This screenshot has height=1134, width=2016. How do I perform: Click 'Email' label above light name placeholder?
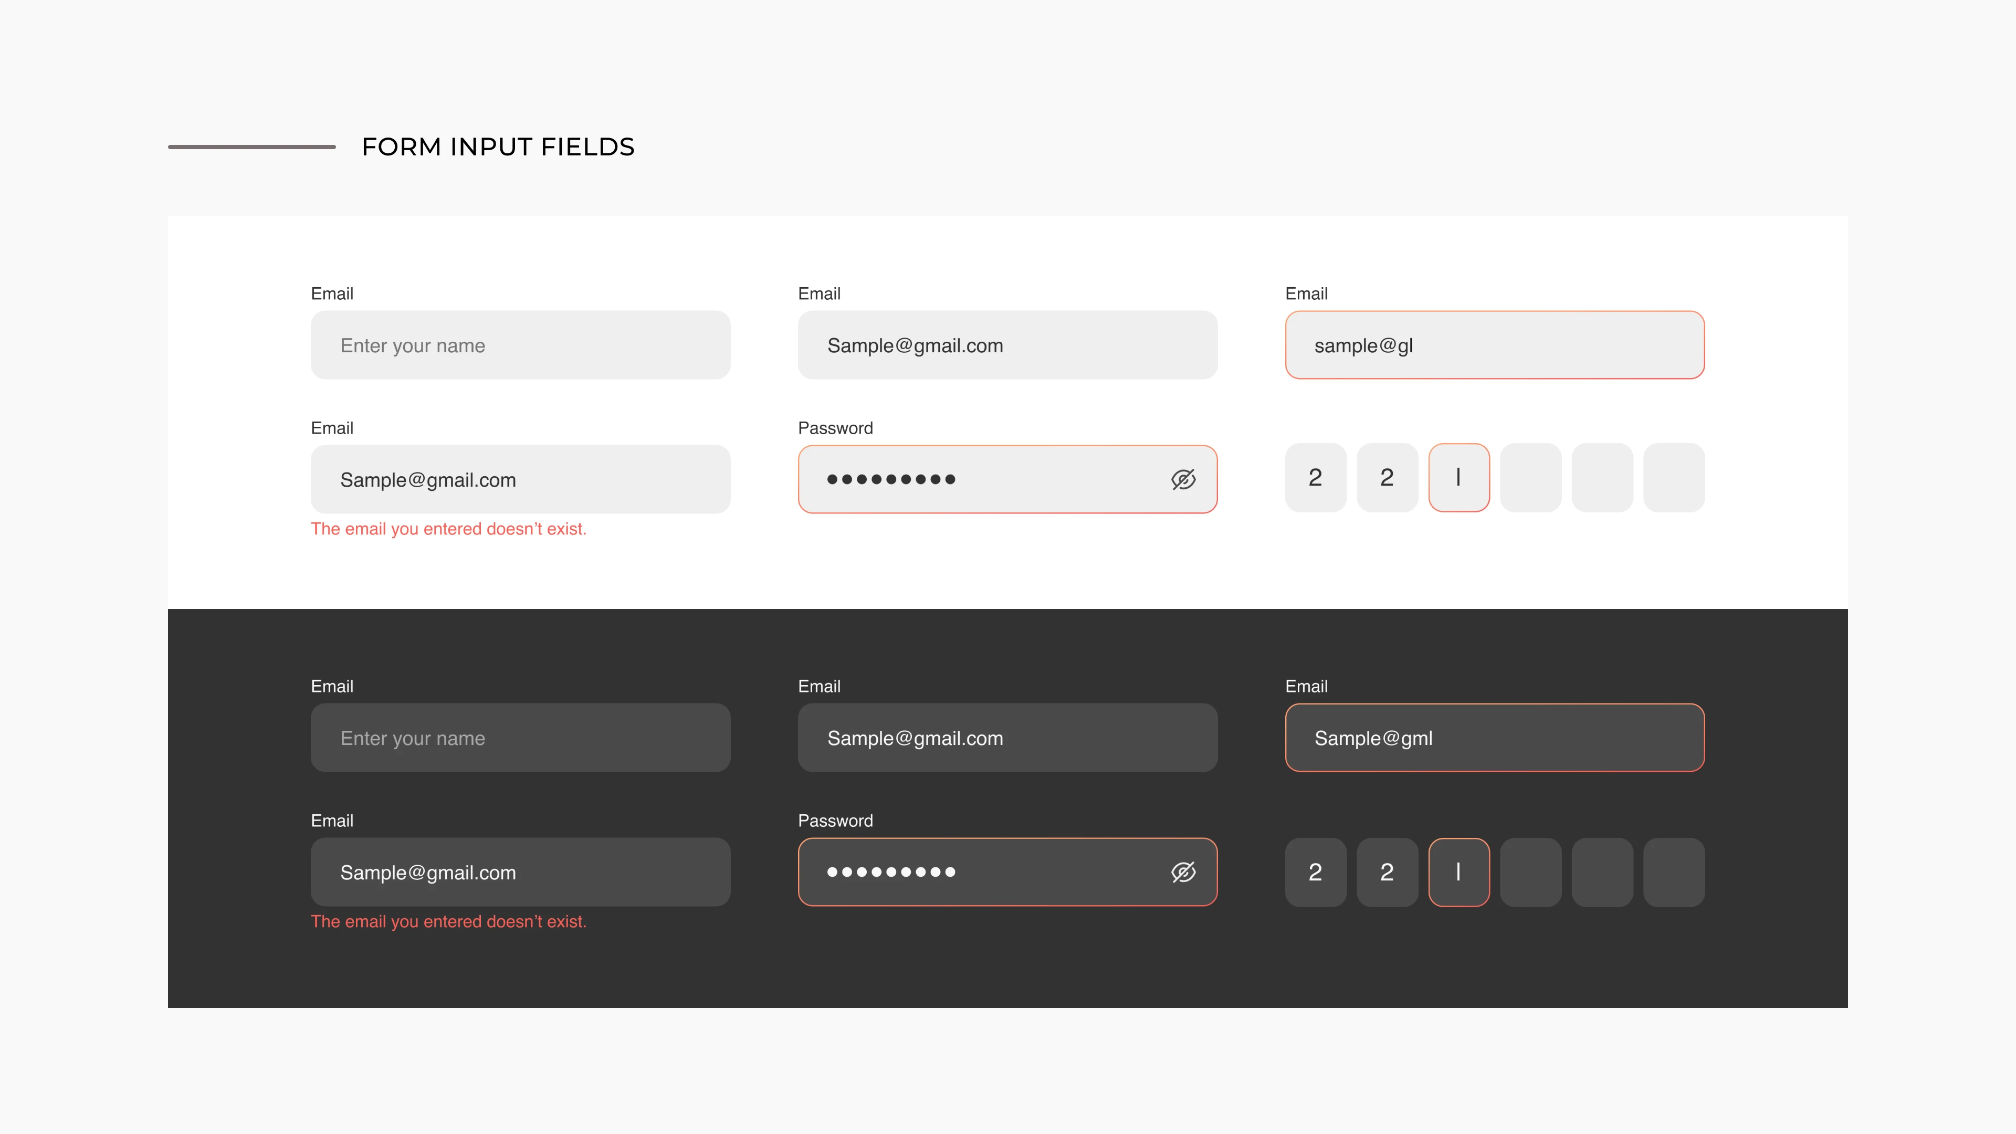pos(332,293)
